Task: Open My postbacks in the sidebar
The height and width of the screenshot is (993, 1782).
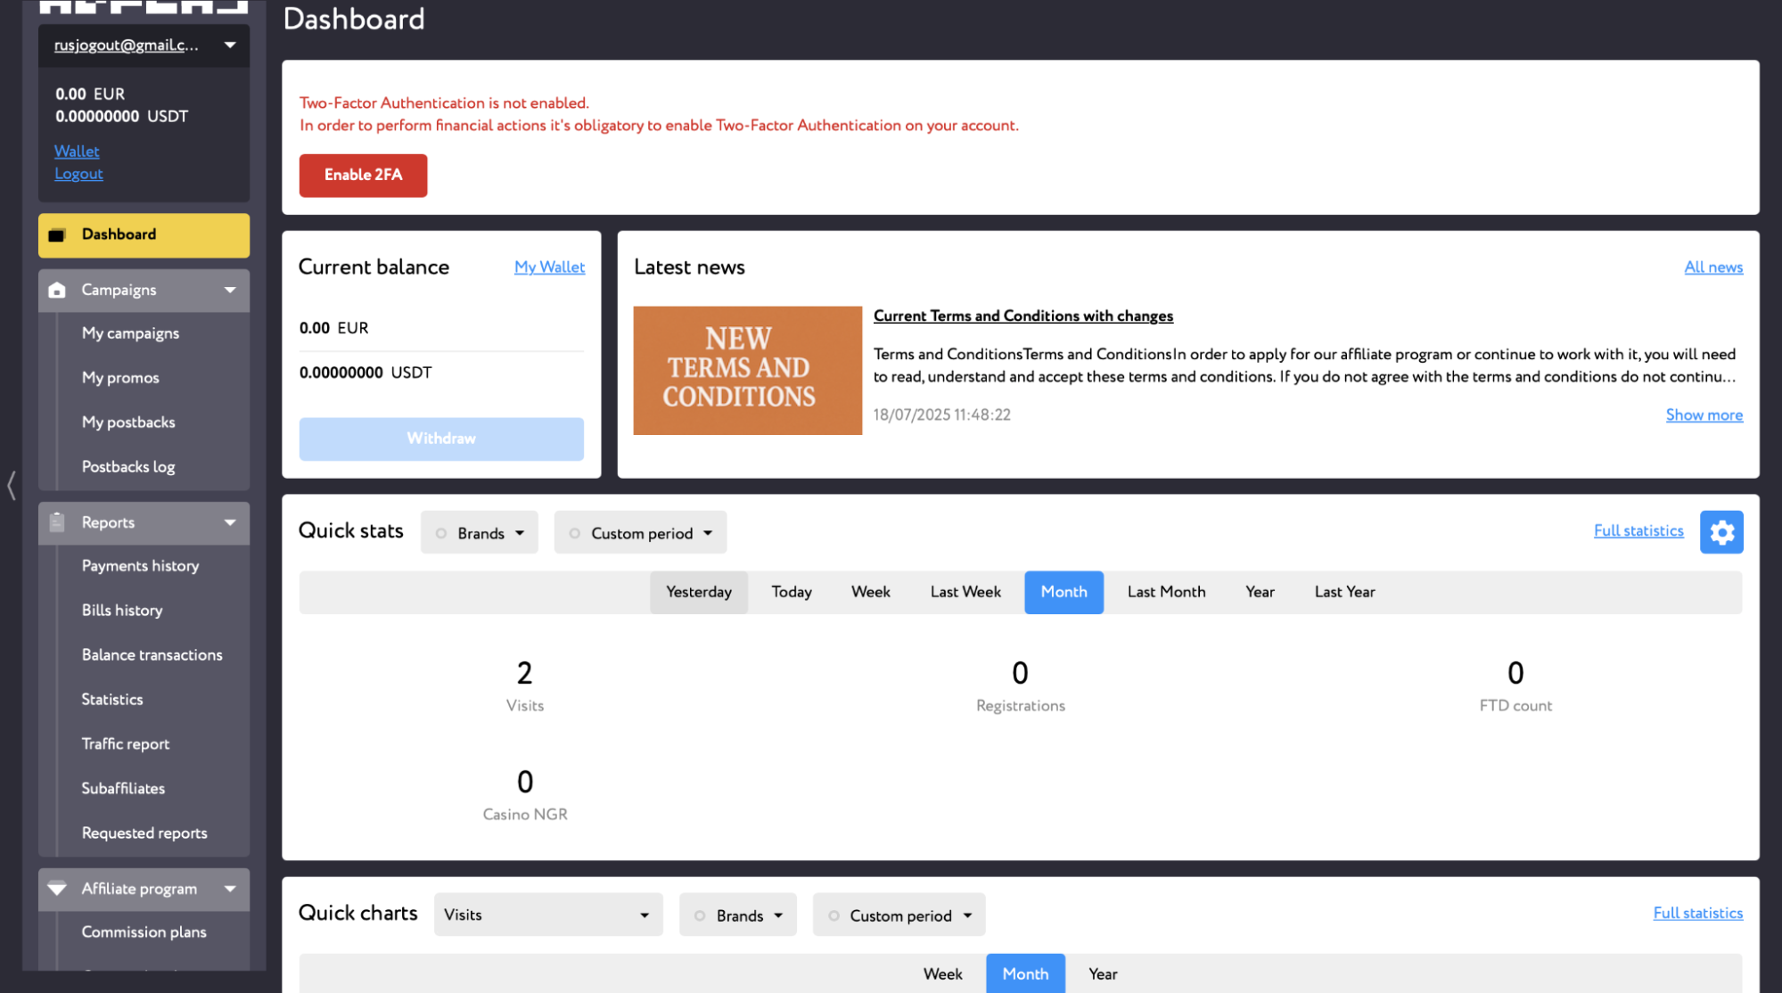Action: pyautogui.click(x=128, y=423)
